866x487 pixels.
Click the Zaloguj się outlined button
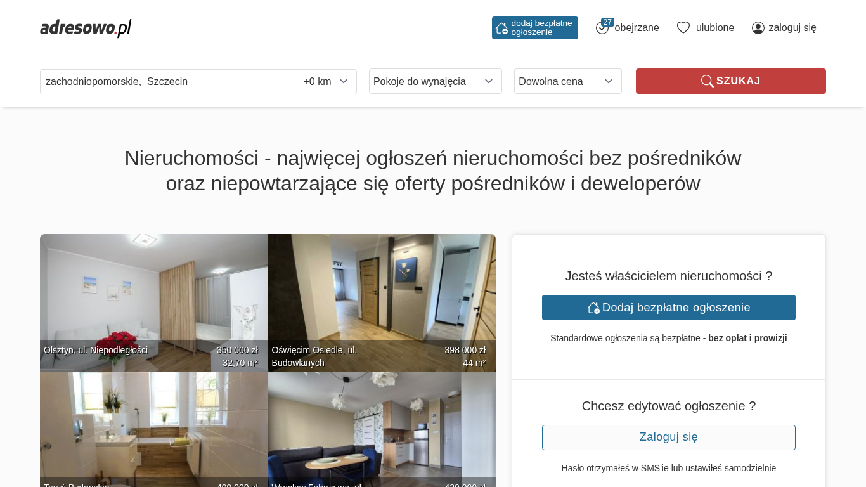pyautogui.click(x=669, y=438)
